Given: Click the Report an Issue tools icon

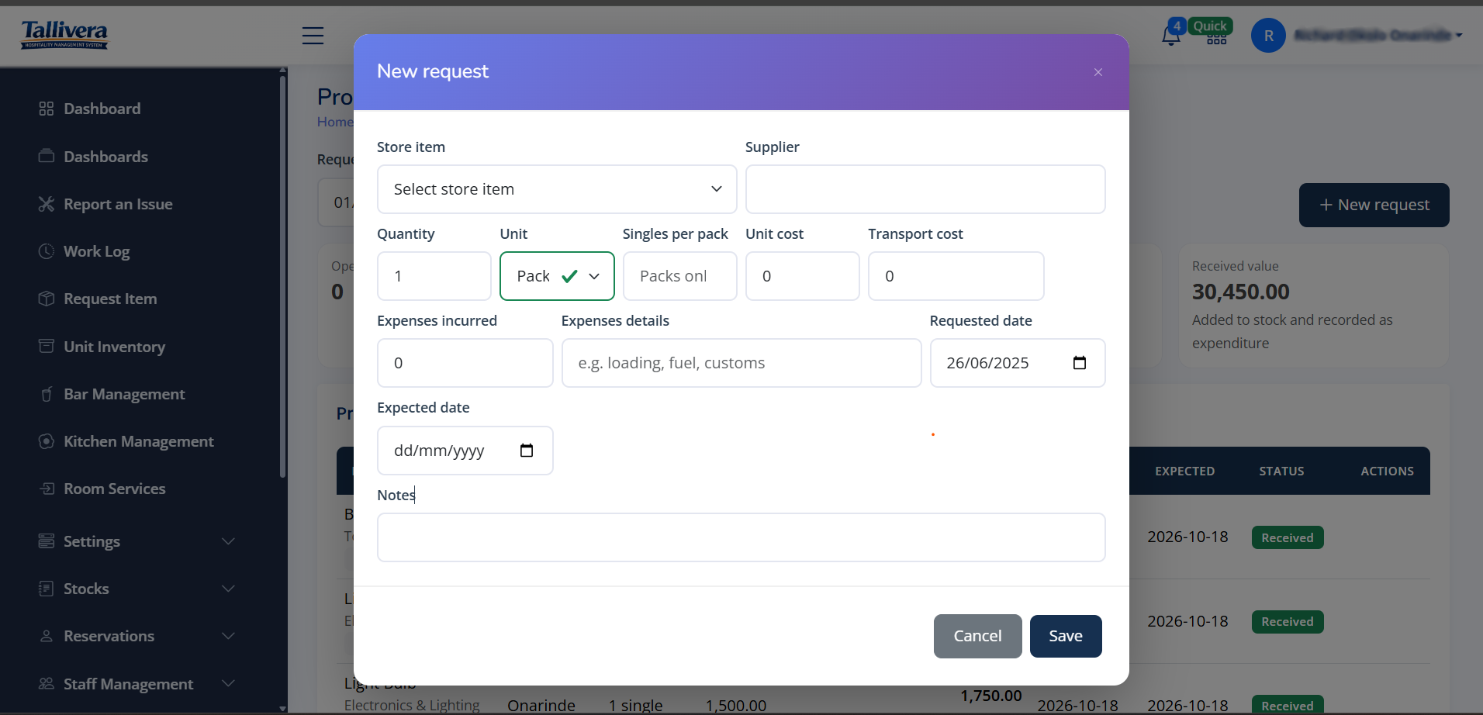Looking at the screenshot, I should pyautogui.click(x=47, y=204).
